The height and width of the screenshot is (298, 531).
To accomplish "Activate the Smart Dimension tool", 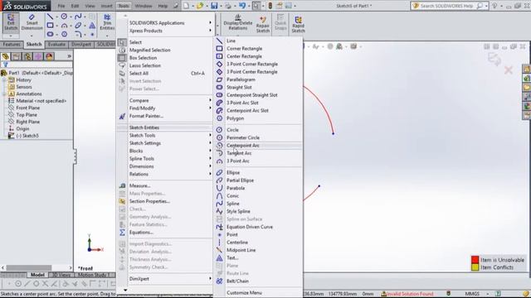I will pyautogui.click(x=32, y=22).
